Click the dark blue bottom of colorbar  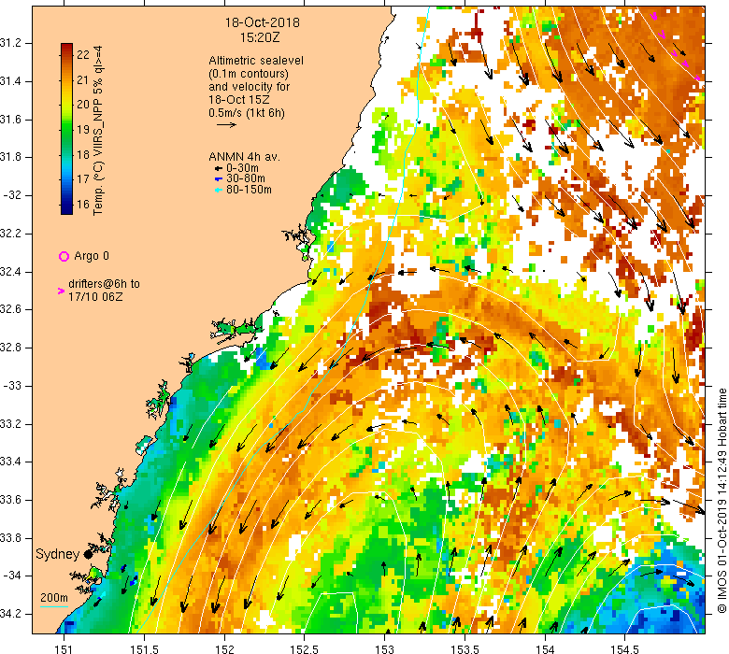click(66, 211)
